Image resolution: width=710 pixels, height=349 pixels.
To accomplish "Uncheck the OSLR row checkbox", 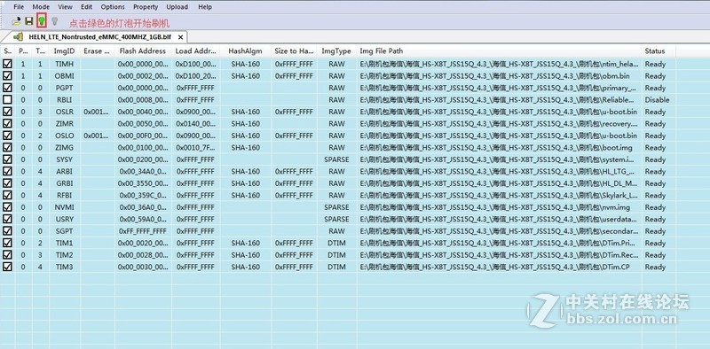I will (7, 112).
